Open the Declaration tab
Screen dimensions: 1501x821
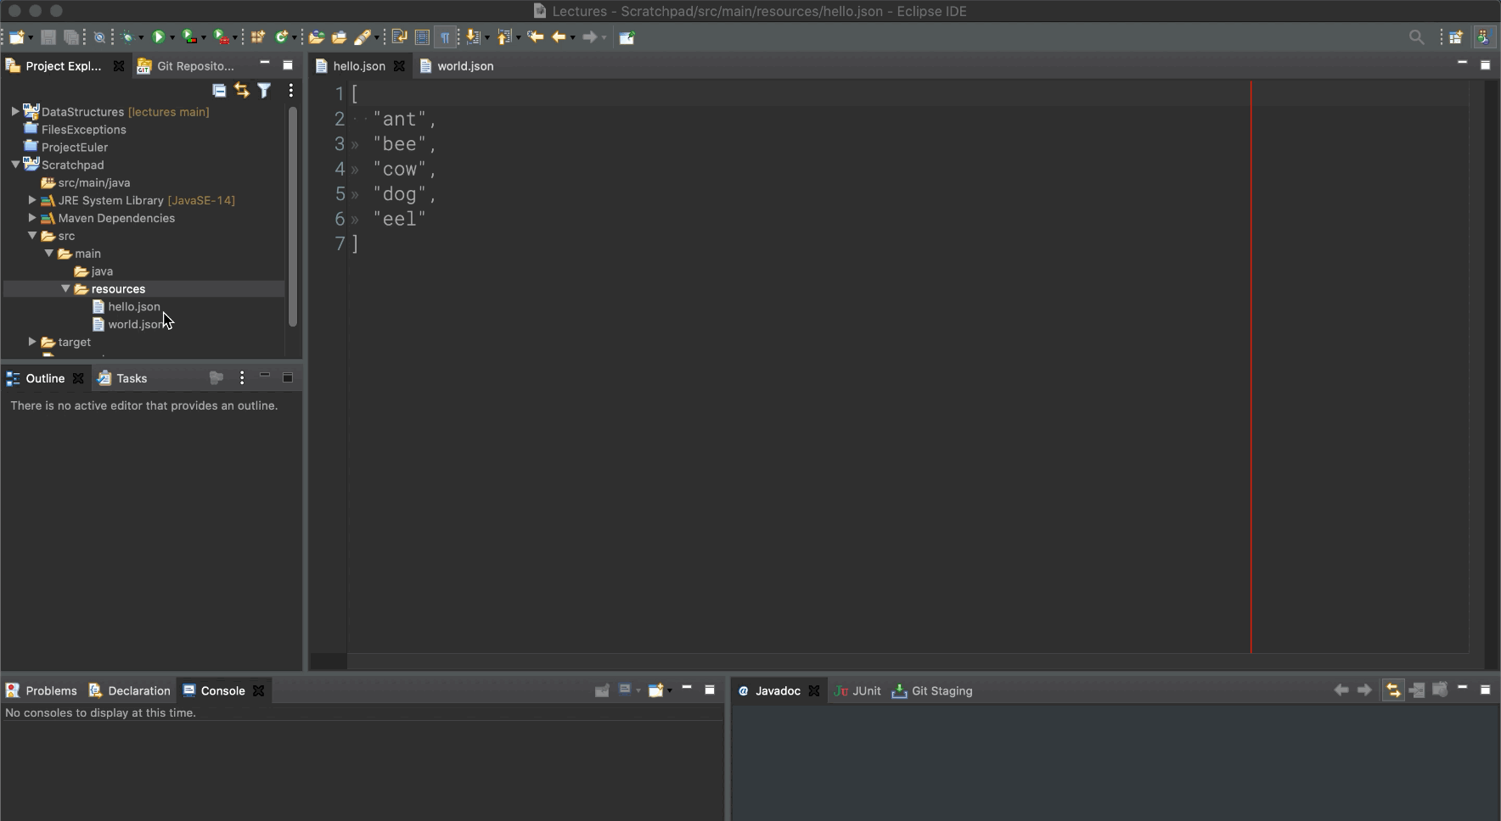(130, 690)
